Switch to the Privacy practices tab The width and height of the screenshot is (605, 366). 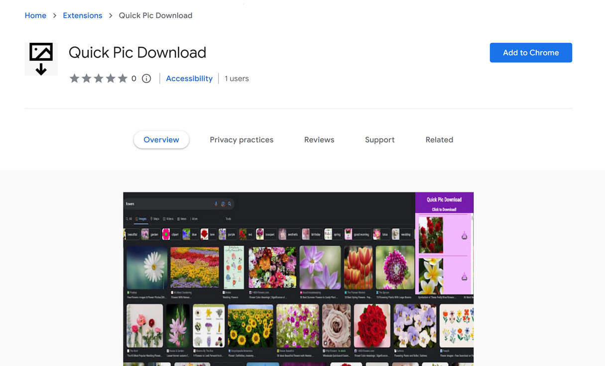242,140
